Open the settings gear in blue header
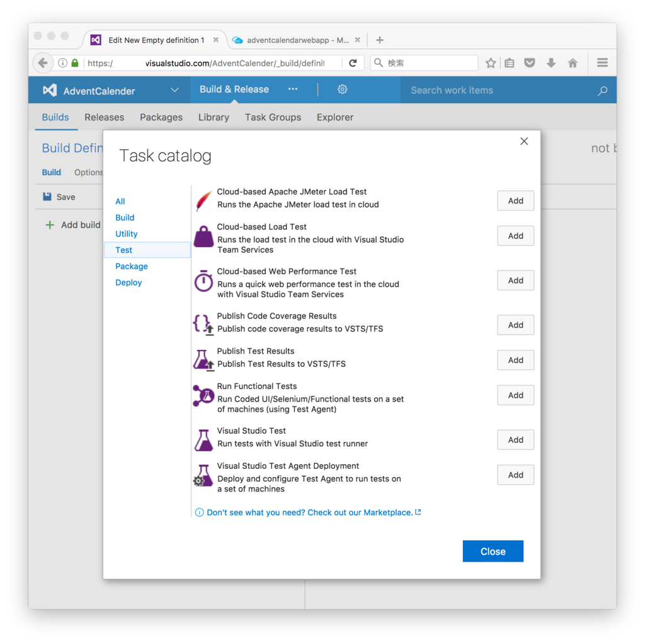The width and height of the screenshot is (645, 643). (x=342, y=90)
